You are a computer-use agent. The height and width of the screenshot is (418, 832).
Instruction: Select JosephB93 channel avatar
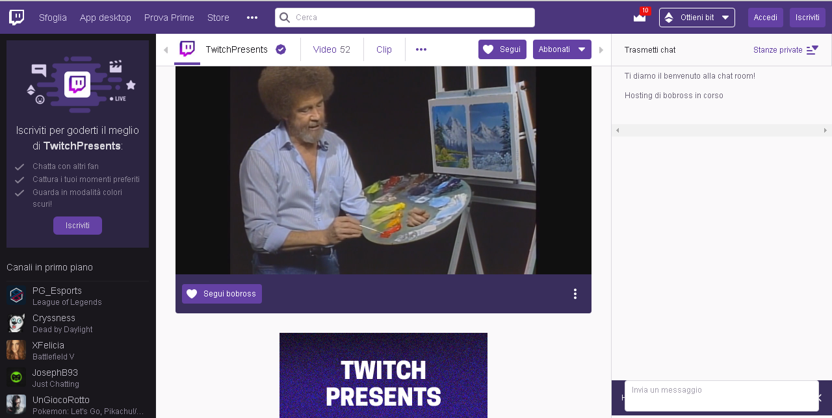pyautogui.click(x=16, y=377)
